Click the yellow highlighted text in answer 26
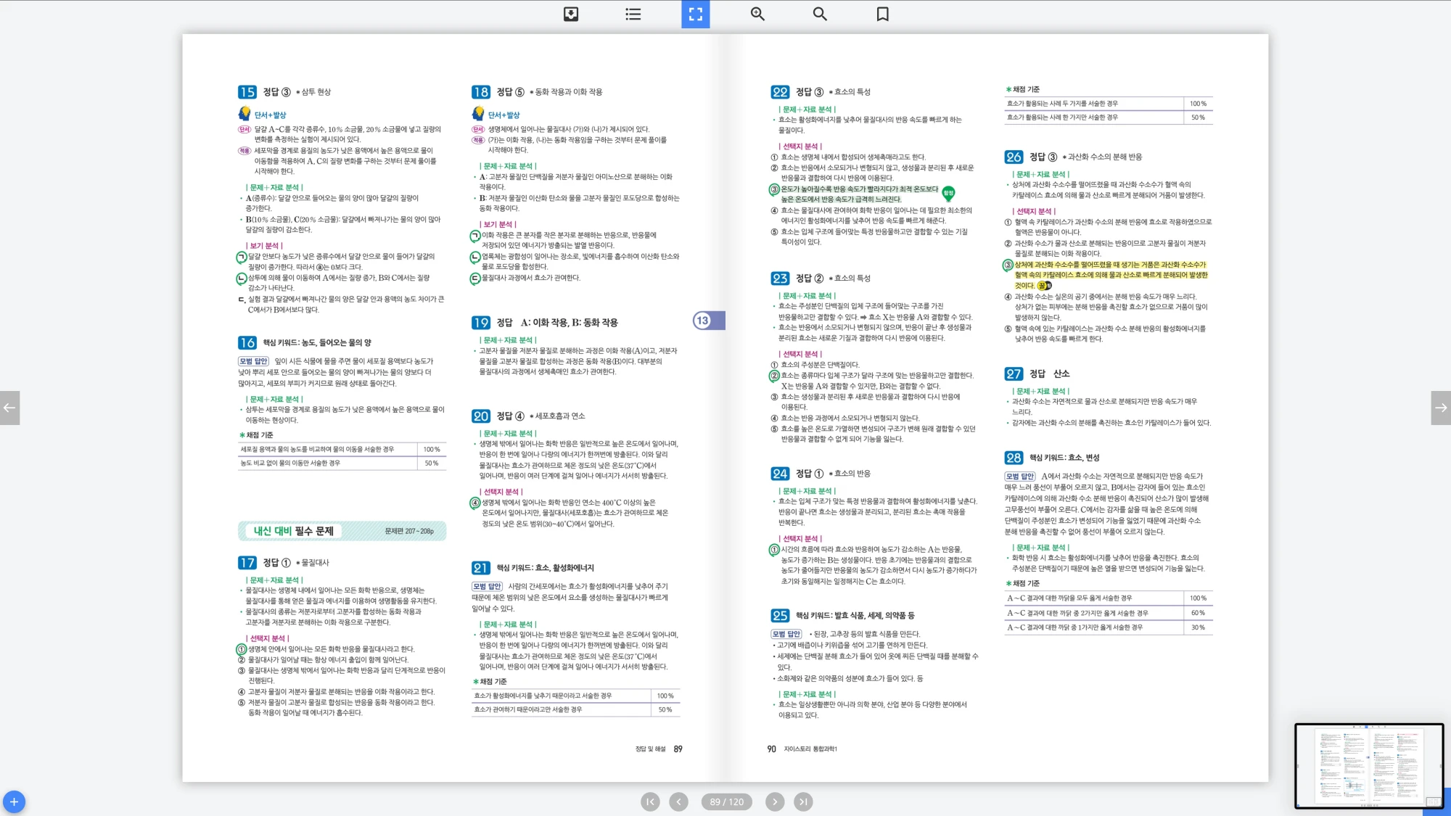This screenshot has width=1451, height=816. point(1110,275)
